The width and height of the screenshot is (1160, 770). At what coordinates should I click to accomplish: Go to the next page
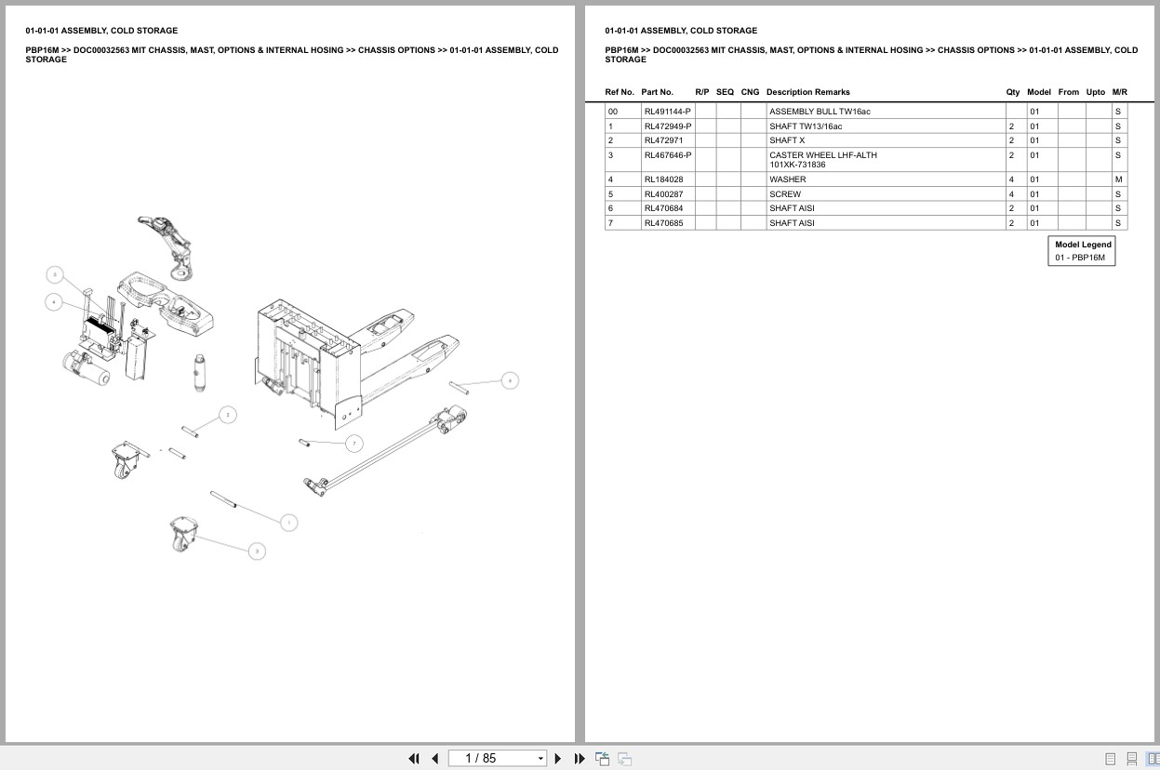(558, 759)
